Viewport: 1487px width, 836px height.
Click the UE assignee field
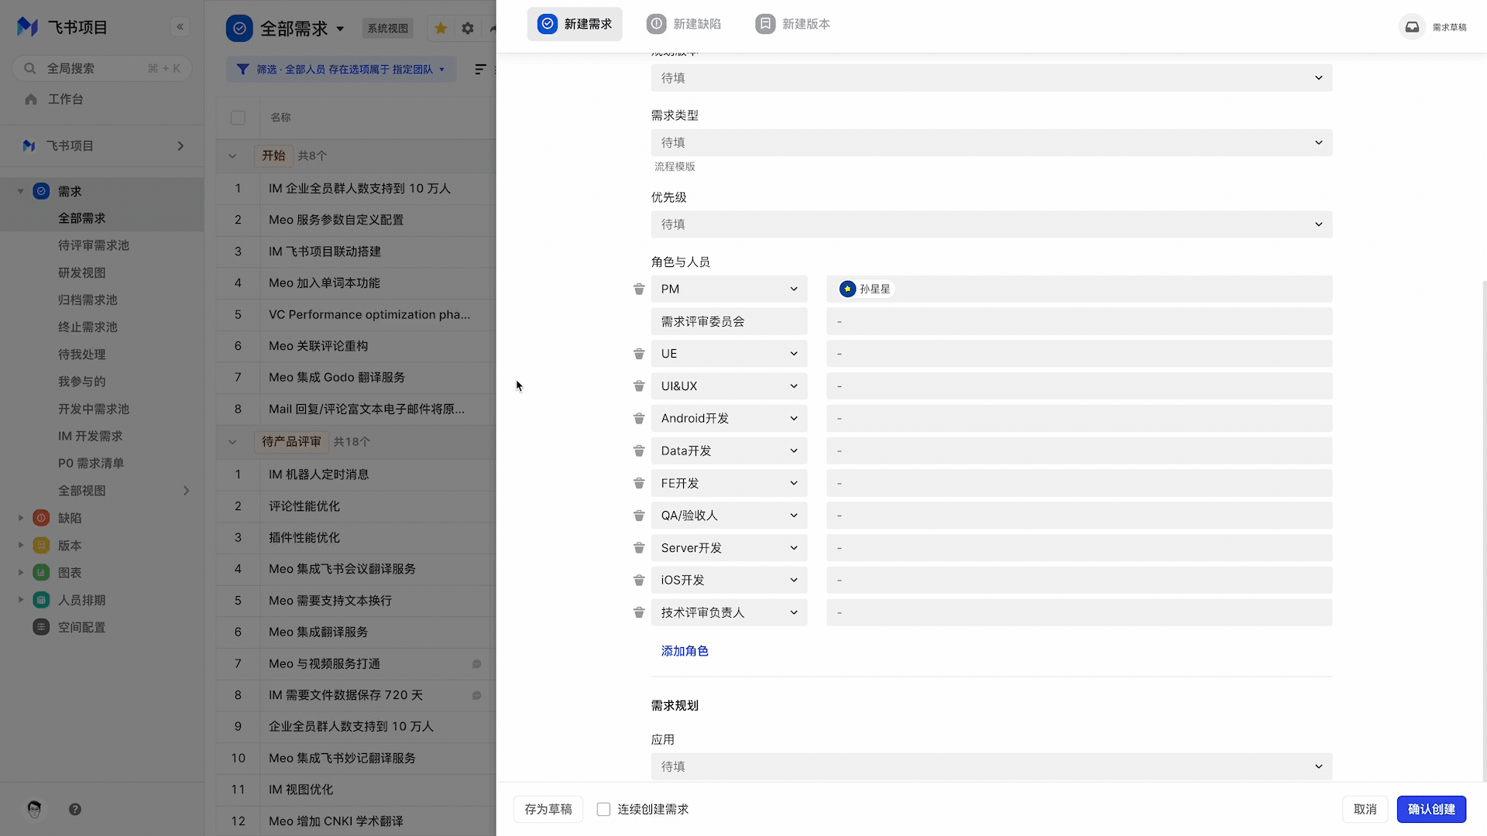[1079, 354]
